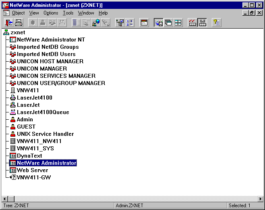
Task: Click the LaserJet4100Queue print queue icon
Action: point(13,112)
